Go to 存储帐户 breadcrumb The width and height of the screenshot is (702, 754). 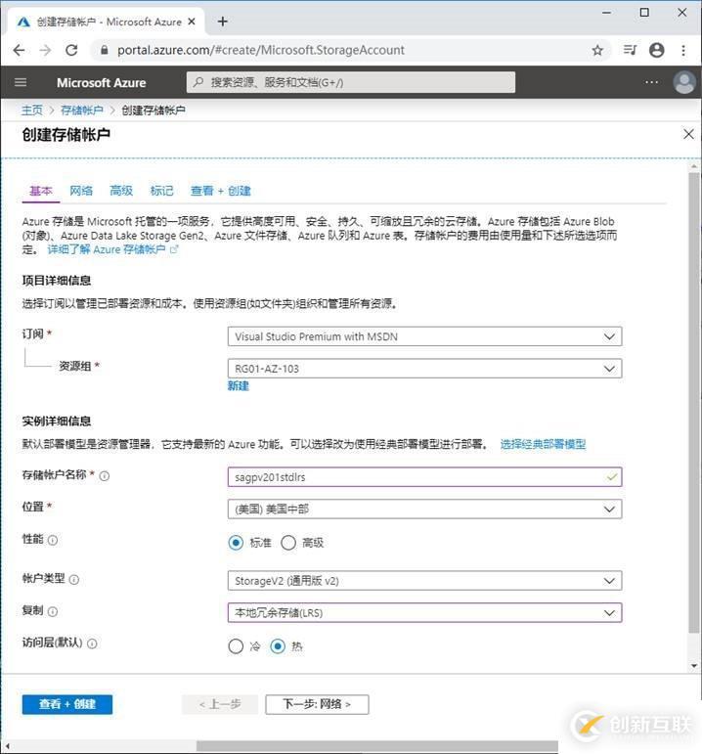click(82, 111)
